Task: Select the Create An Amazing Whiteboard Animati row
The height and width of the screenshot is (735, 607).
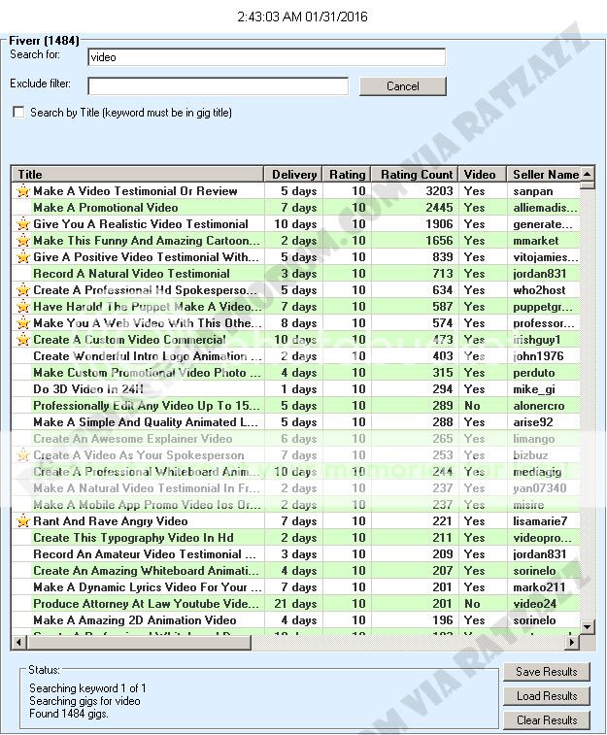Action: coord(296,571)
